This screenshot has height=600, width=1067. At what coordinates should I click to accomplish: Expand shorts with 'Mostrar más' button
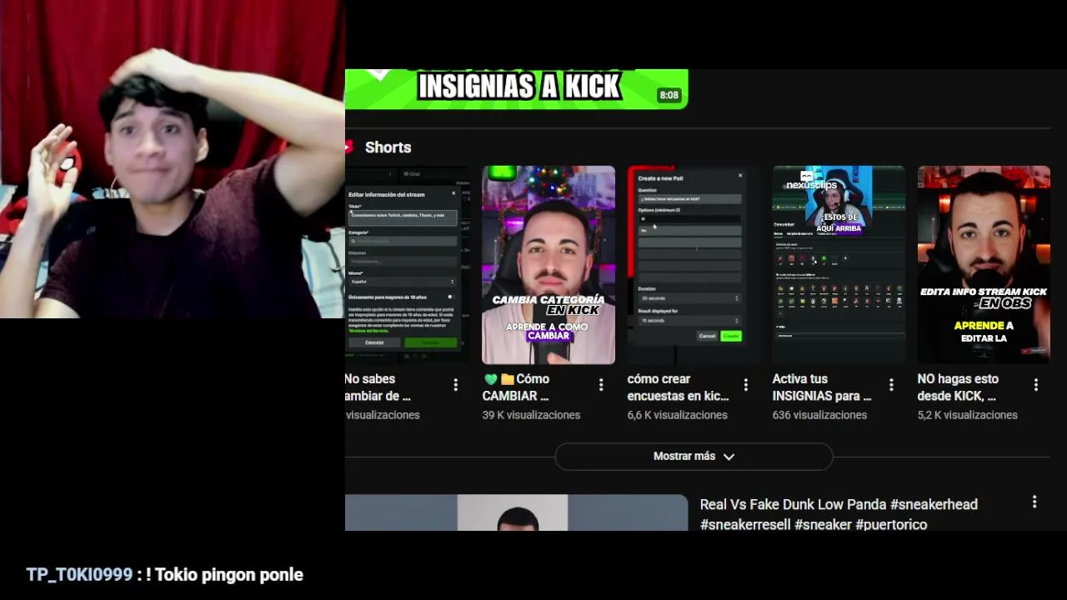pos(694,457)
